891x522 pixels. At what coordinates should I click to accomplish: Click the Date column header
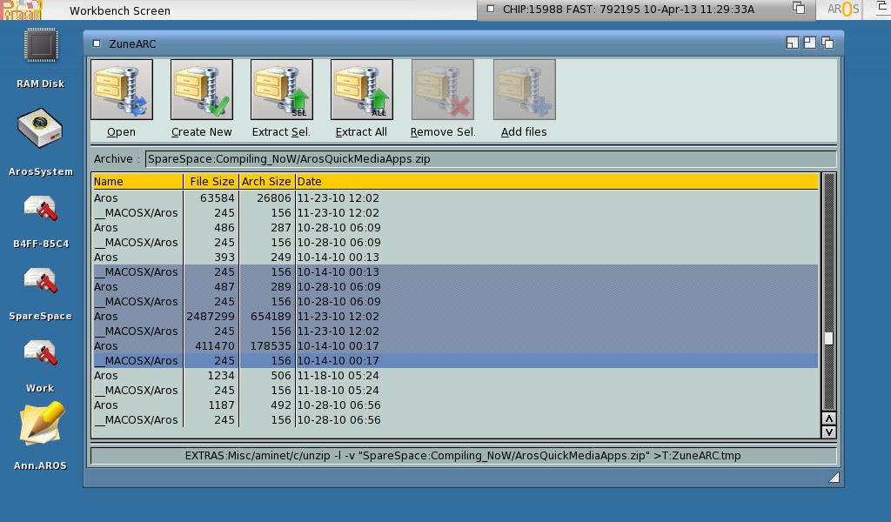coord(557,182)
